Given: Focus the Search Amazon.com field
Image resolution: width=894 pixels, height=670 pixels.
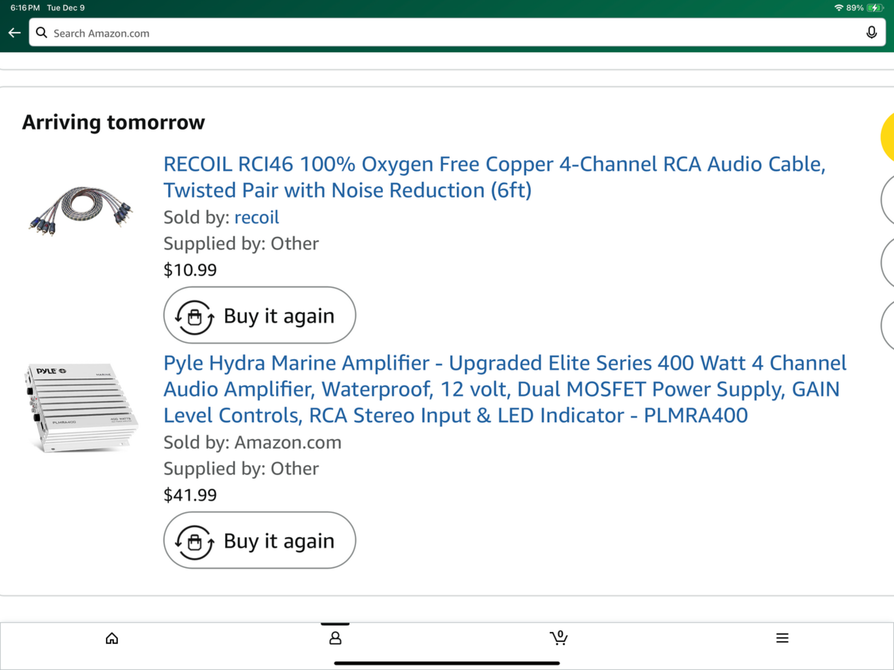Looking at the screenshot, I should (x=444, y=33).
